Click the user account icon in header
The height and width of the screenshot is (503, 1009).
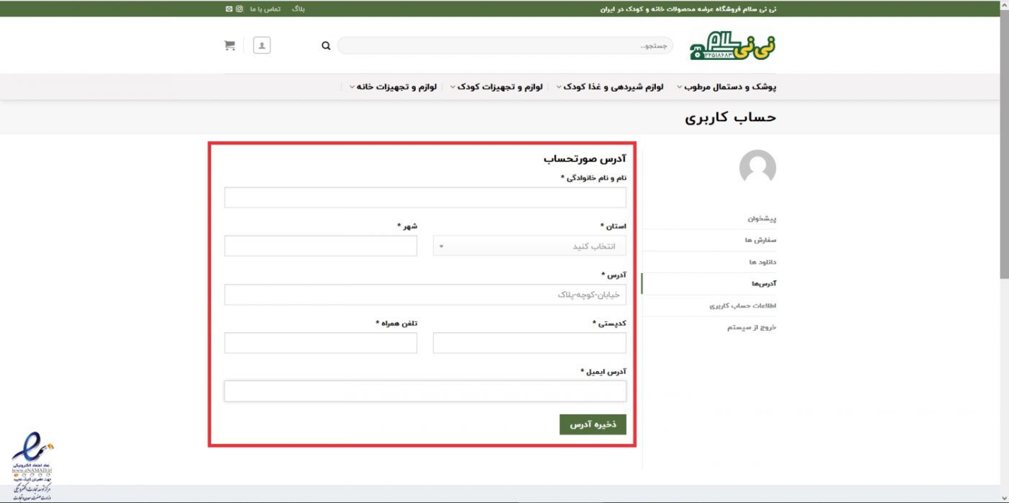pos(262,45)
